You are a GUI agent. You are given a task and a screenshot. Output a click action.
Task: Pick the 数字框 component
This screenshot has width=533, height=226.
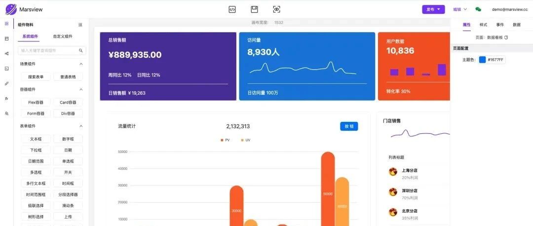(68, 139)
